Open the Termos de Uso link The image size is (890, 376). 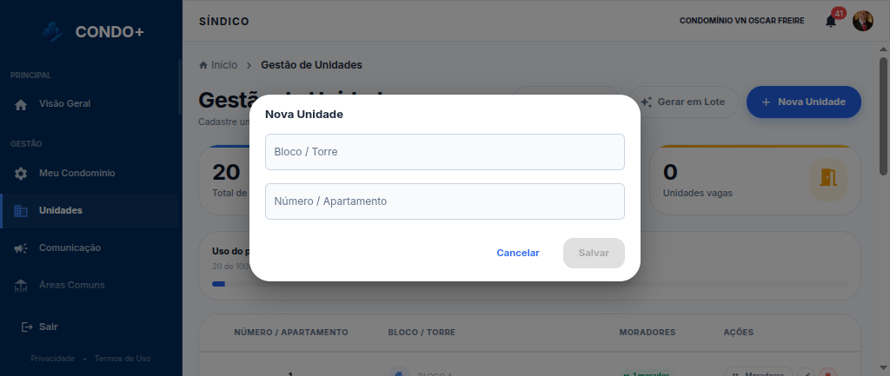[123, 359]
